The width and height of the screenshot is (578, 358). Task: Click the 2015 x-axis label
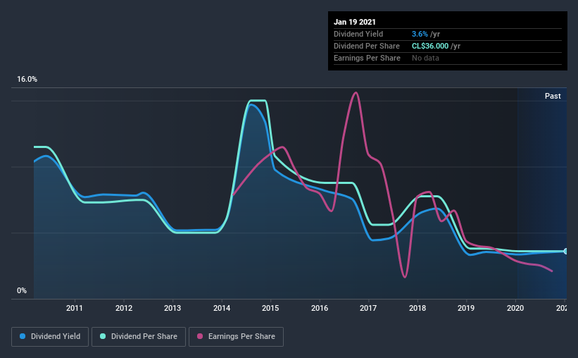270,308
